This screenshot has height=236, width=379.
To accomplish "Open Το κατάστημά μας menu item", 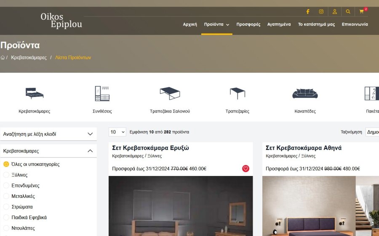I will (x=316, y=24).
